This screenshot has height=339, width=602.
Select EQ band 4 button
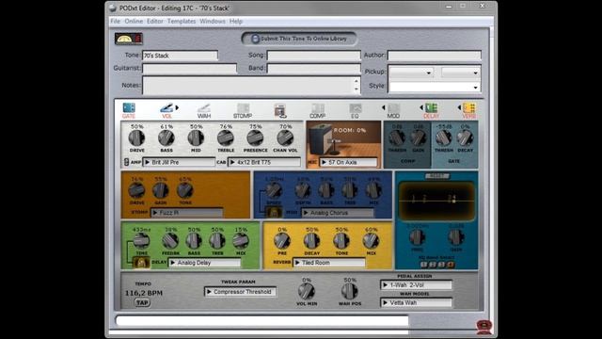point(451,265)
